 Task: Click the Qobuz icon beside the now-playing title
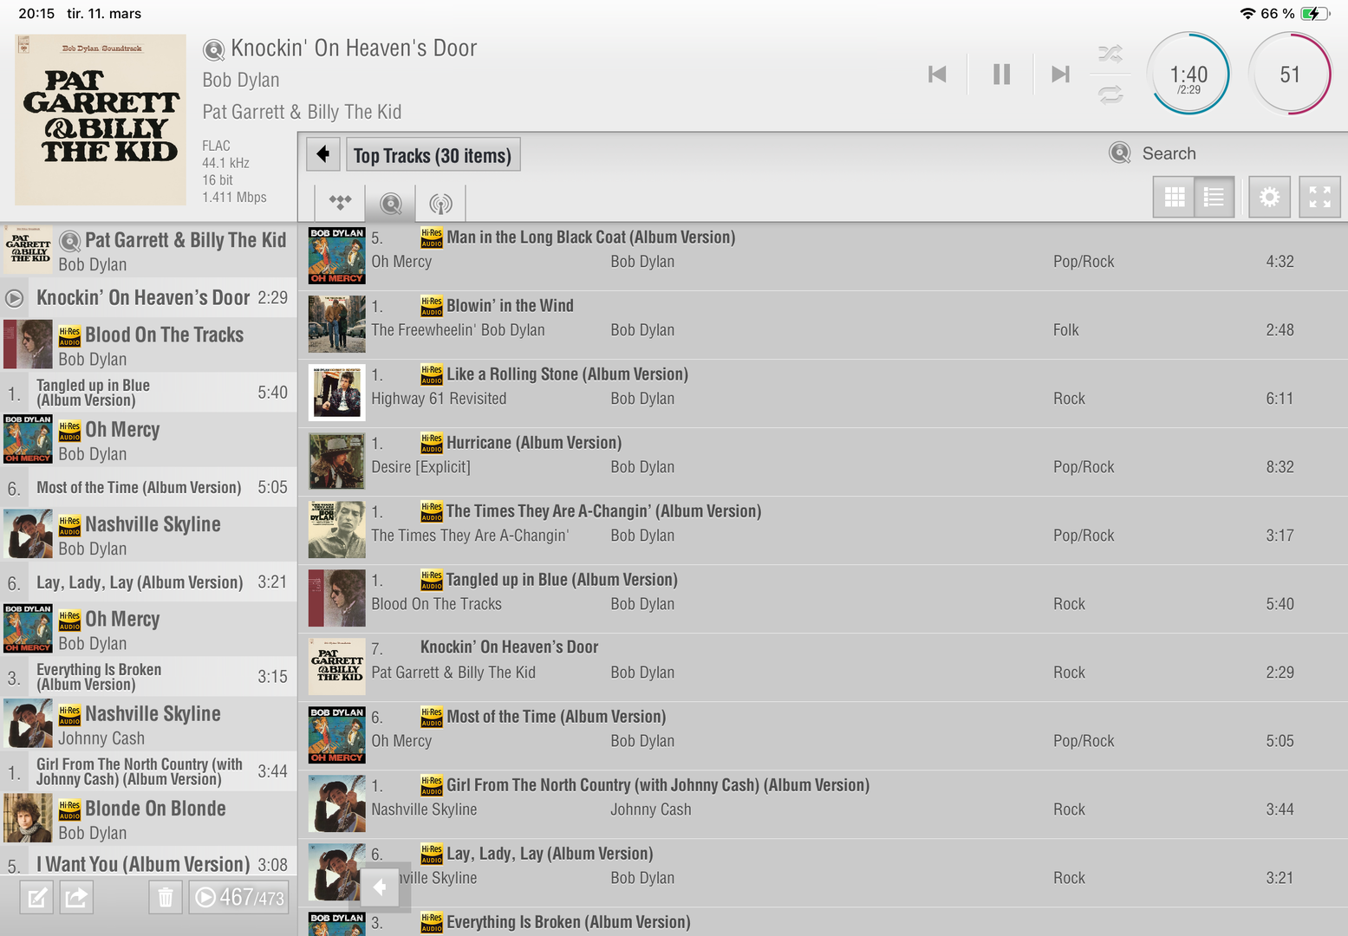(213, 50)
